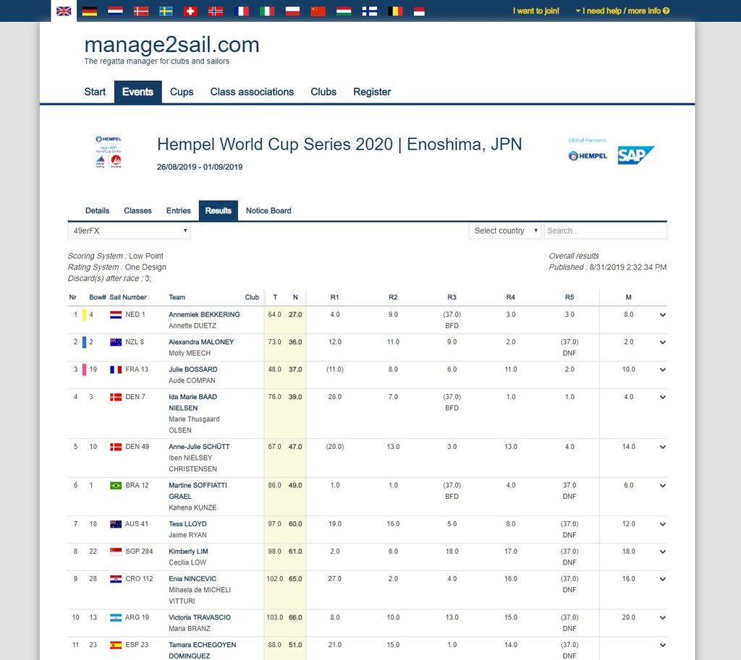Click sail number NZL 8
Image resolution: width=741 pixels, height=660 pixels.
(x=135, y=342)
